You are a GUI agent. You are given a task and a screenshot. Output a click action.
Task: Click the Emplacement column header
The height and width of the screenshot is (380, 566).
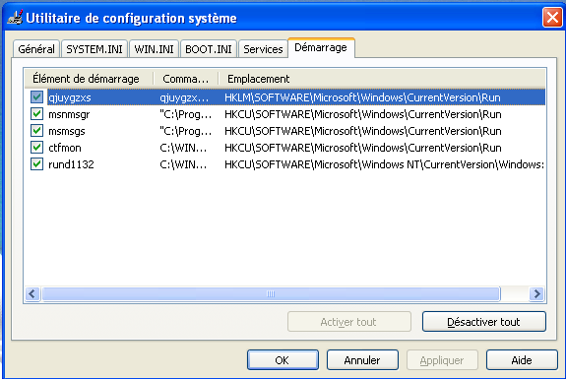coord(382,79)
